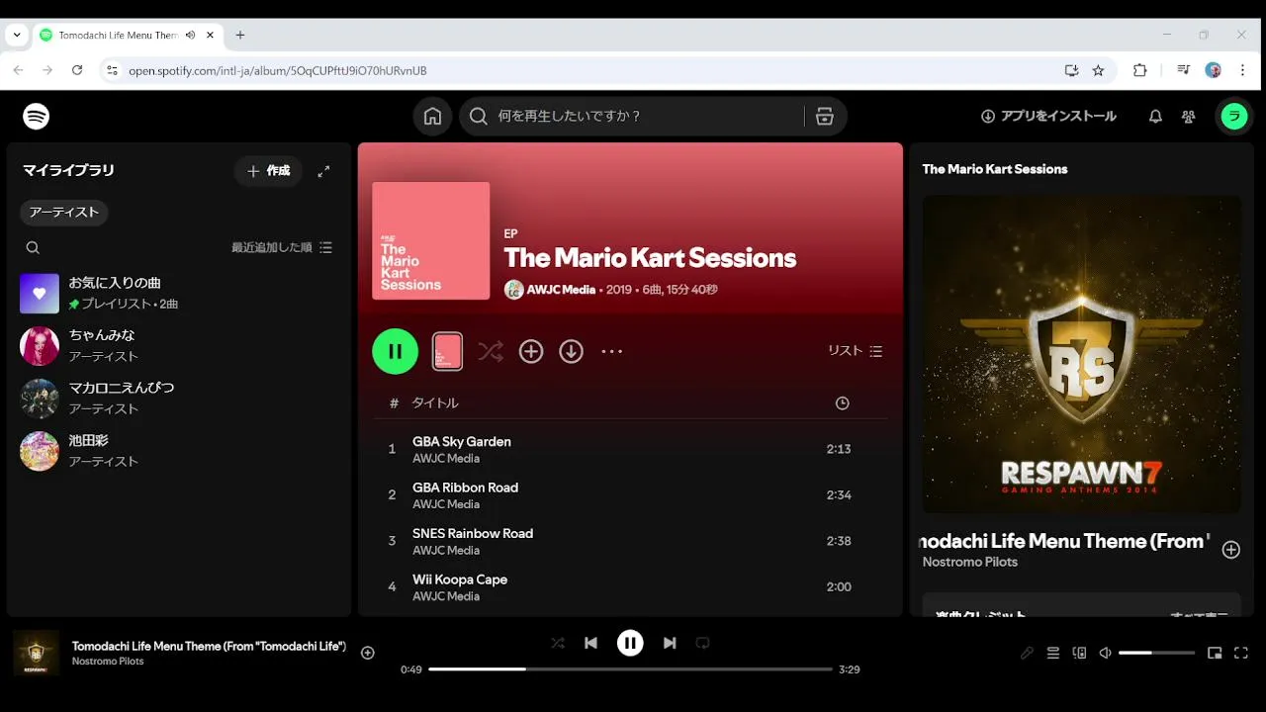Play track Wii Koopa Cape

[x=460, y=579]
